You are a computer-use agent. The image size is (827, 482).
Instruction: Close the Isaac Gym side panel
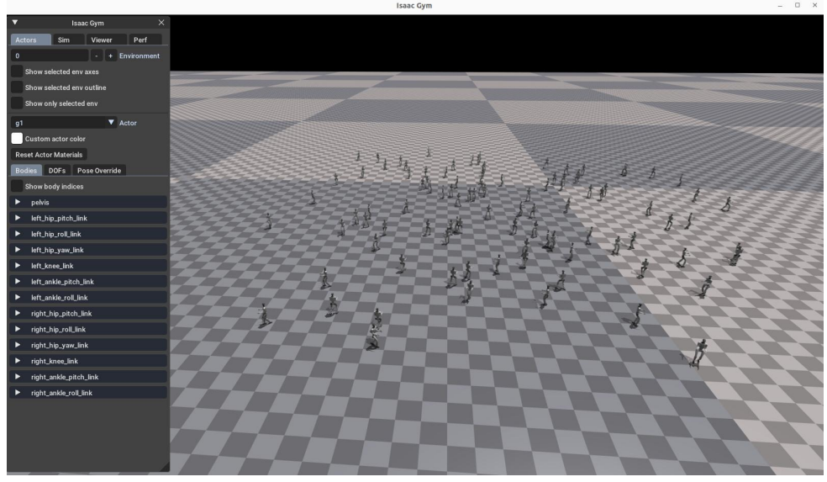(x=161, y=23)
